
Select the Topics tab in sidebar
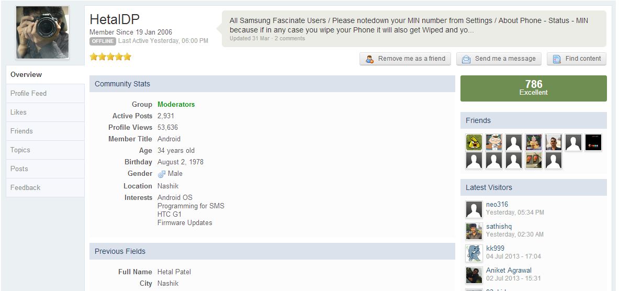20,150
